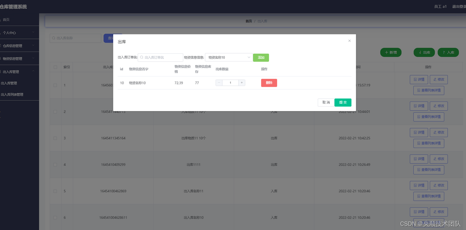Click 退出登录 at top right
Image resolution: width=466 pixels, height=230 pixels.
tap(459, 7)
